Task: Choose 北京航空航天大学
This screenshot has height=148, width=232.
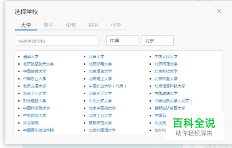Action: click(x=39, y=64)
